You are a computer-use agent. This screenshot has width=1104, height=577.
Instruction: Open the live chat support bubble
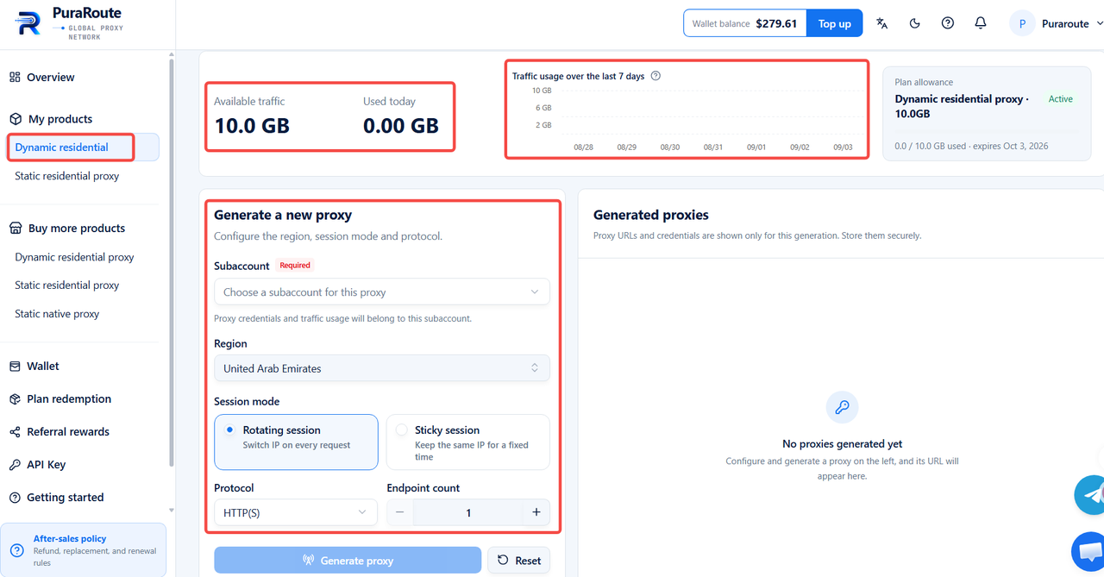[1088, 552]
